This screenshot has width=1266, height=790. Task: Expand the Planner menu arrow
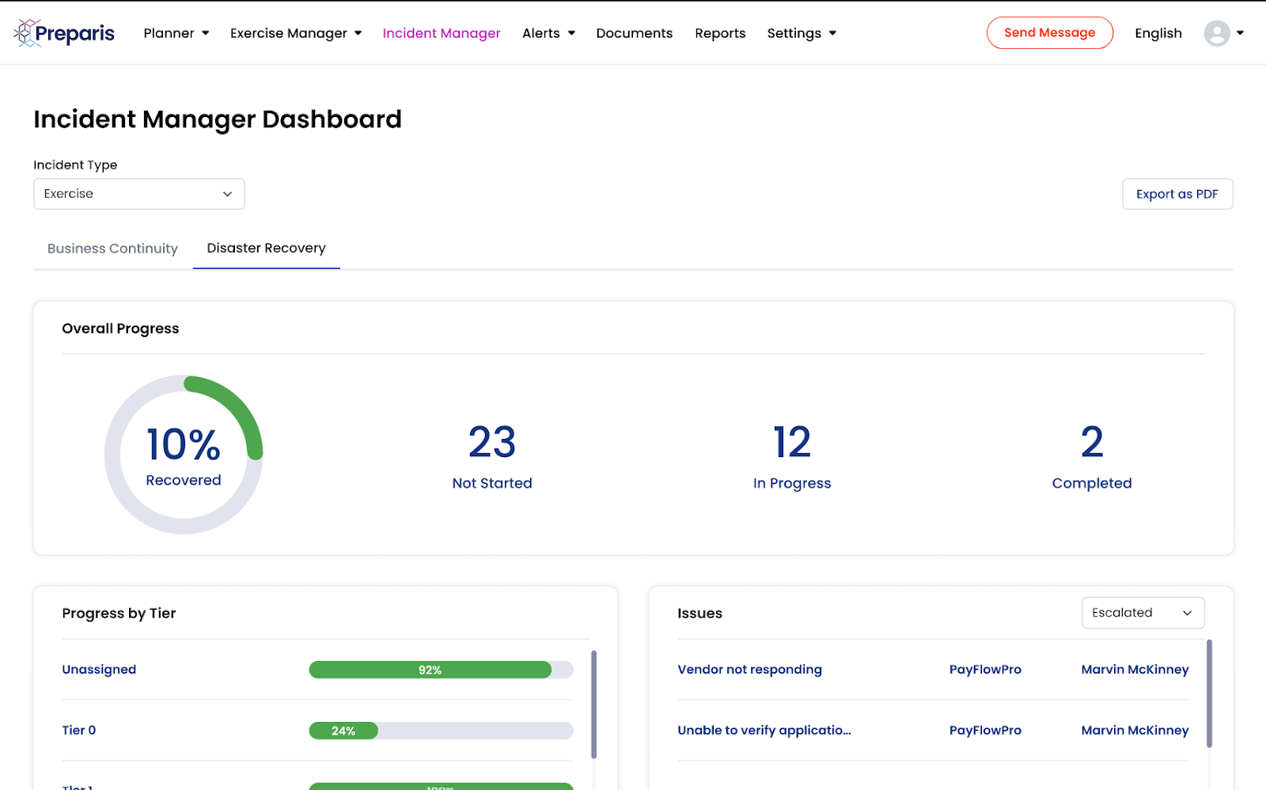pos(205,33)
